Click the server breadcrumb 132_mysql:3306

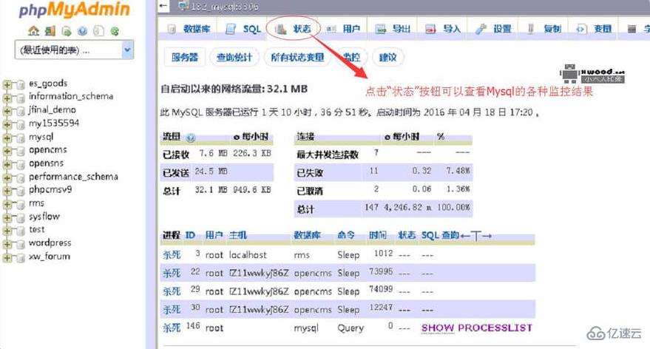pos(224,6)
